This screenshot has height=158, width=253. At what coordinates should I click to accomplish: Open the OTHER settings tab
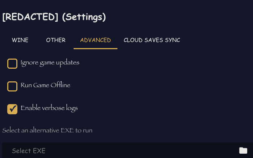[x=56, y=40]
